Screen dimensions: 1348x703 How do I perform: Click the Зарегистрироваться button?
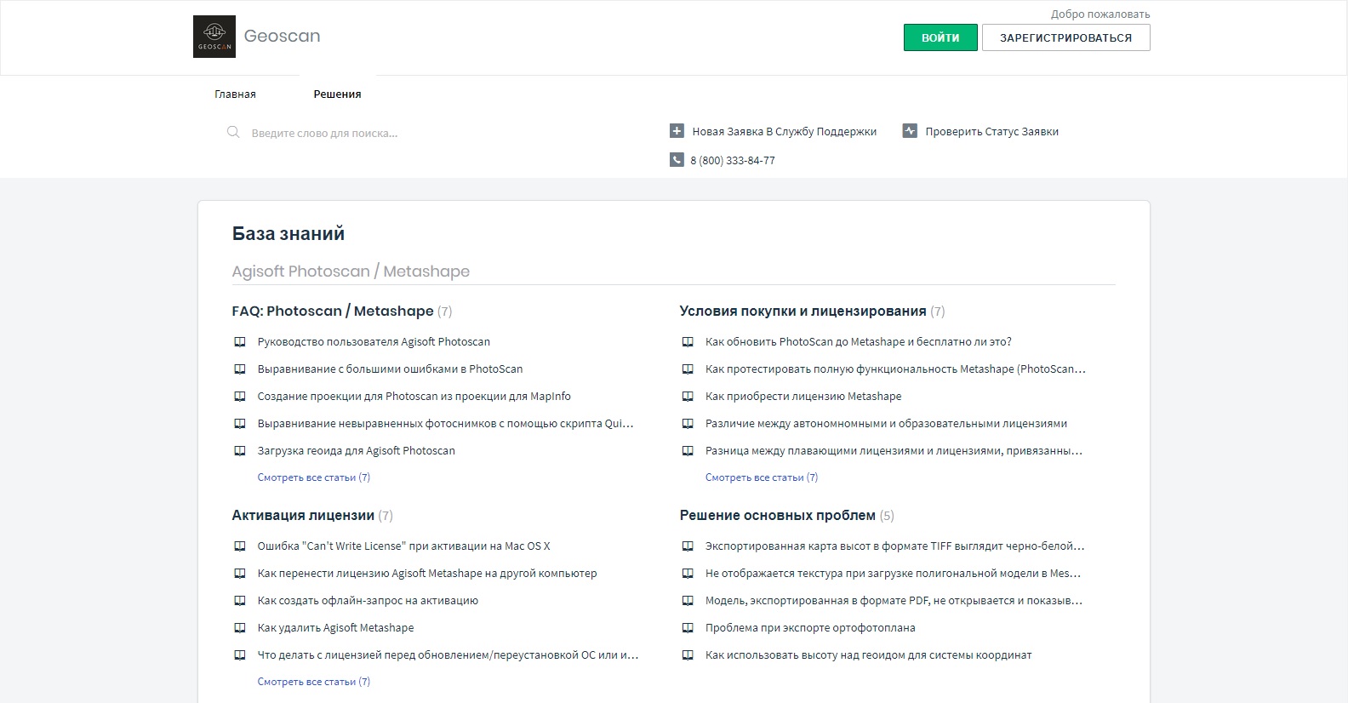pos(1065,37)
